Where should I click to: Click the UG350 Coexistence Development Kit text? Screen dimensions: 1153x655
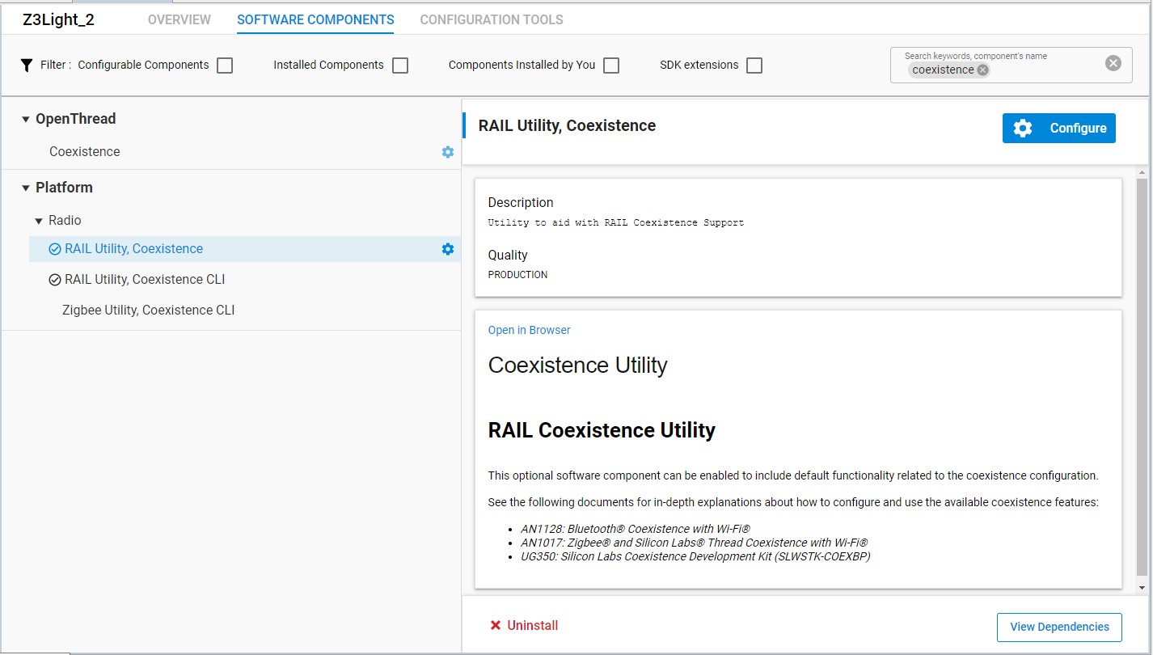[x=695, y=556]
